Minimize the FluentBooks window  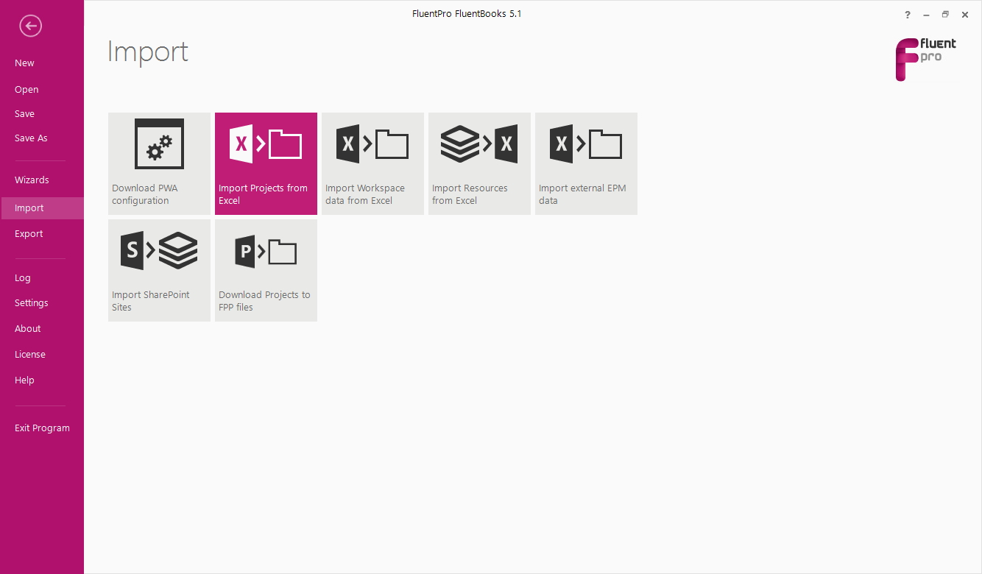tap(927, 15)
